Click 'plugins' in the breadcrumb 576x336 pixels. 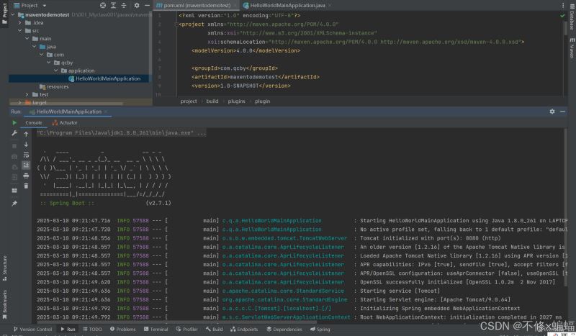(236, 101)
